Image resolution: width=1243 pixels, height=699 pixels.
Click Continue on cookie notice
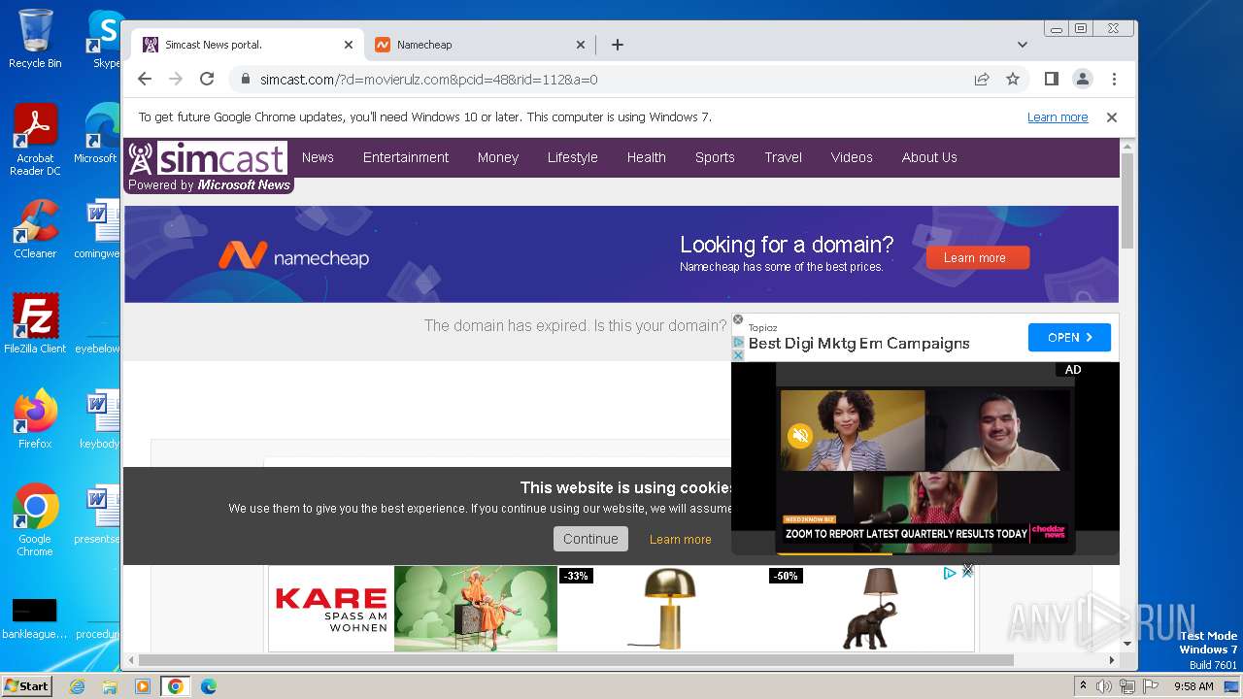590,539
